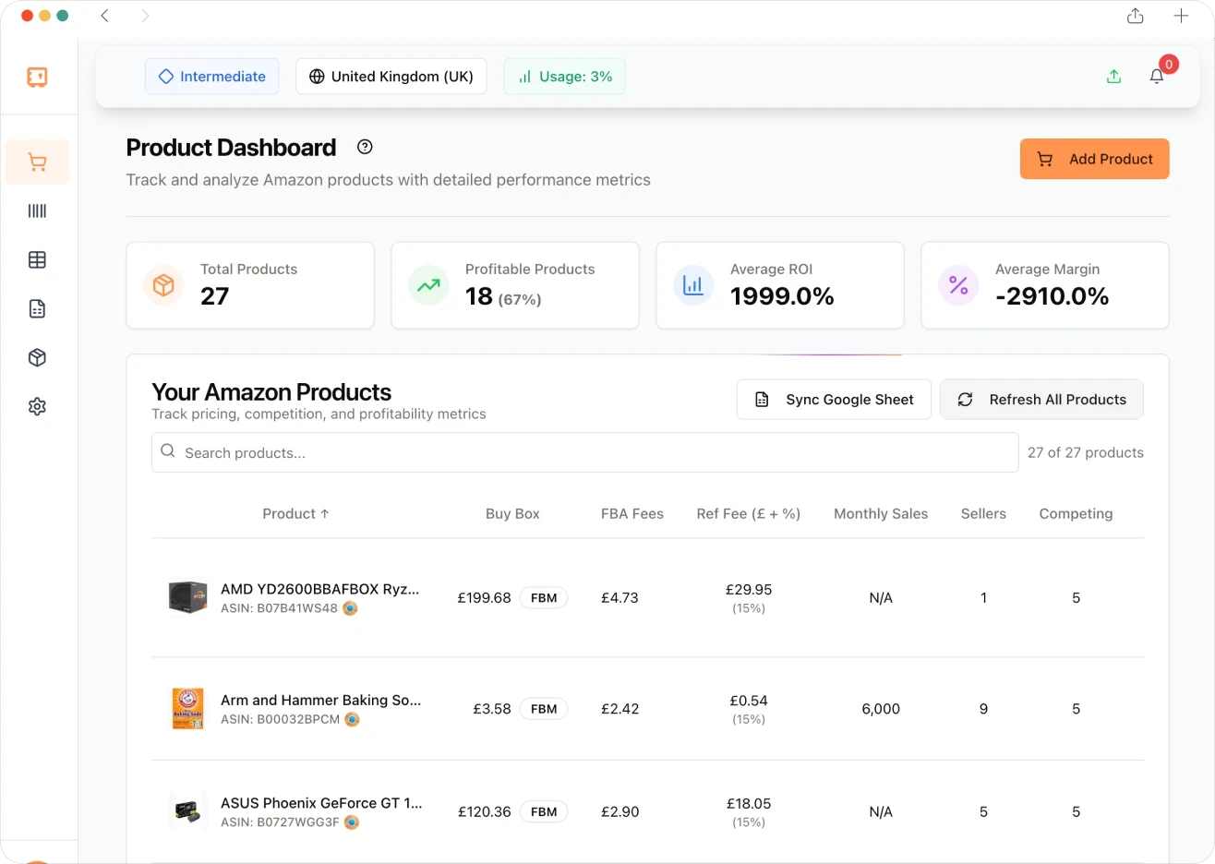Click the Intermediate plan badge
The image size is (1215, 864).
[x=211, y=77]
